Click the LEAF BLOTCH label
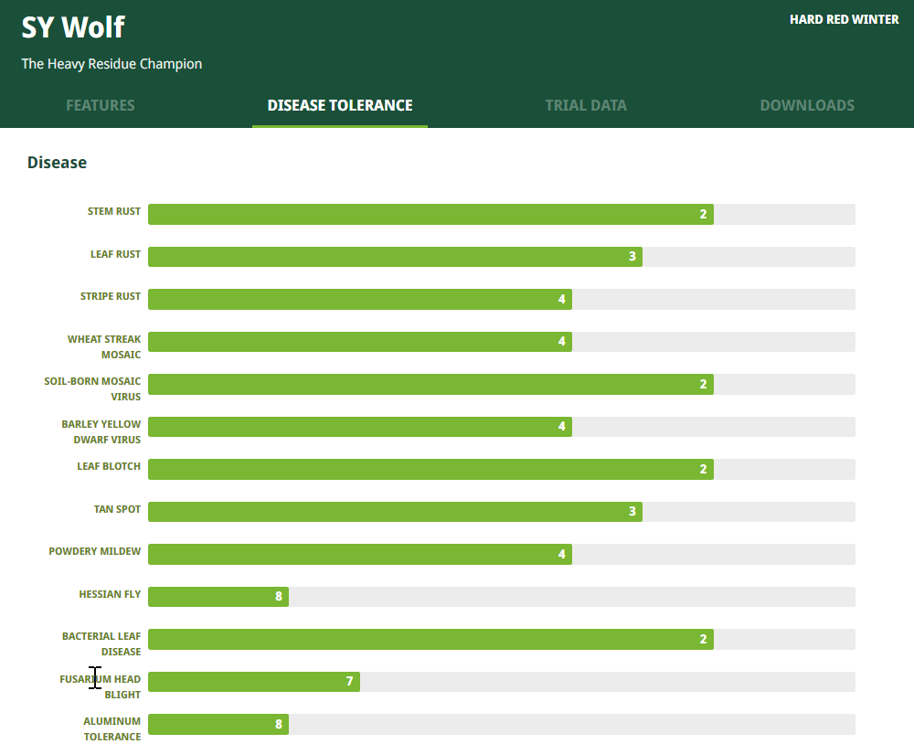The width and height of the screenshot is (914, 744). pyautogui.click(x=109, y=466)
